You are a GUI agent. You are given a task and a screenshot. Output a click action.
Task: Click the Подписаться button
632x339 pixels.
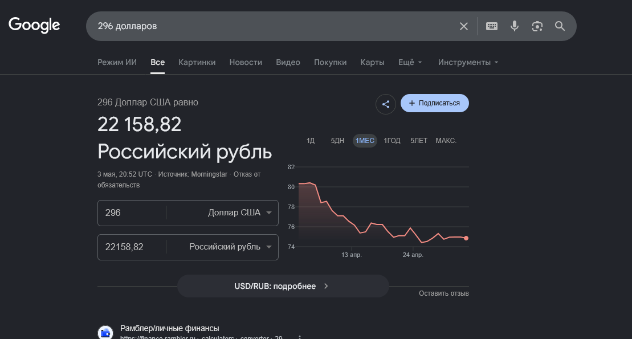point(434,103)
